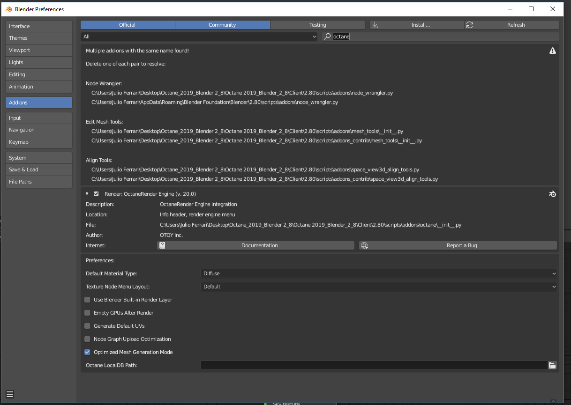Click the OTOY Inc. author text

tap(171, 235)
